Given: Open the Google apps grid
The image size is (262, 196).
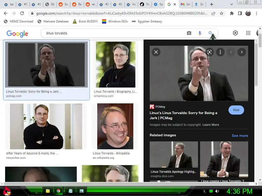Looking at the screenshot, I should (248, 33).
